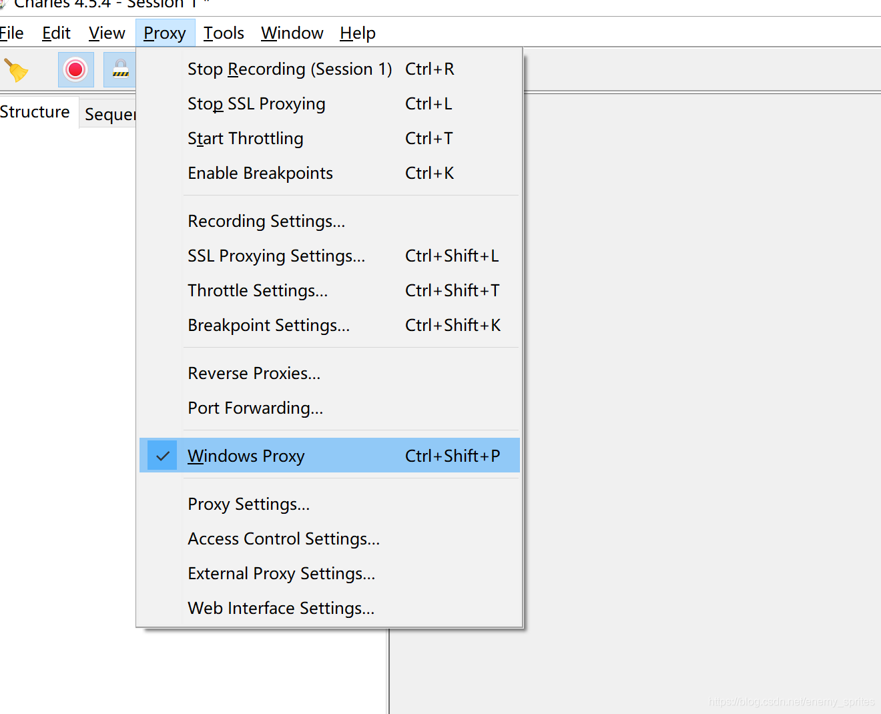Open the Help menu
This screenshot has width=881, height=714.
pos(358,33)
